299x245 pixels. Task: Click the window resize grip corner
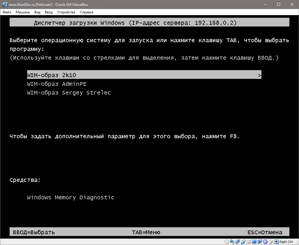click(x=297, y=243)
